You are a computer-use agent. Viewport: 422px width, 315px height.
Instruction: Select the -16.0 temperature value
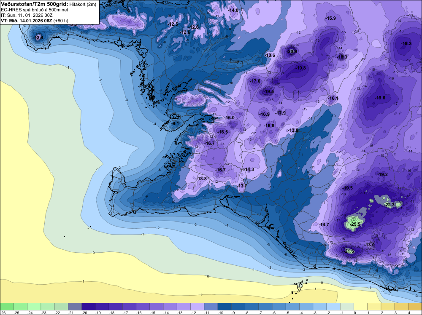pos(229,117)
